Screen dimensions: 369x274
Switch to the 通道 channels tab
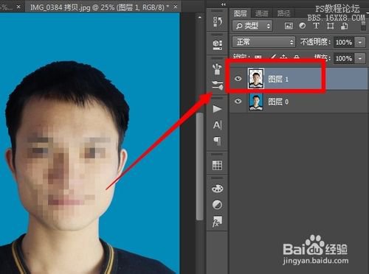click(261, 13)
